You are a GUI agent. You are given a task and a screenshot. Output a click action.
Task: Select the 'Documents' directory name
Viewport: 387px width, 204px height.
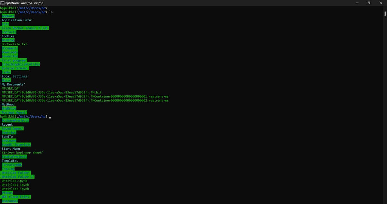[10, 48]
